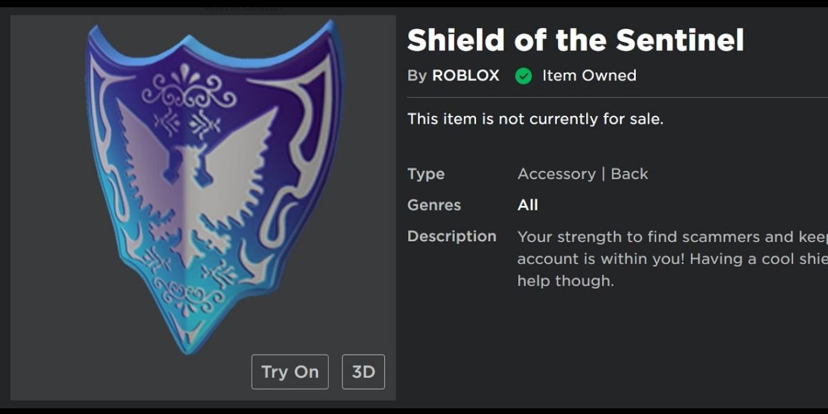Click the Accessory type value
Viewport: 828px width, 414px height.
click(557, 174)
